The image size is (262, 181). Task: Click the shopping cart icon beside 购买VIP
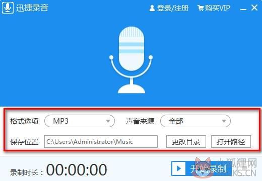click(x=201, y=8)
